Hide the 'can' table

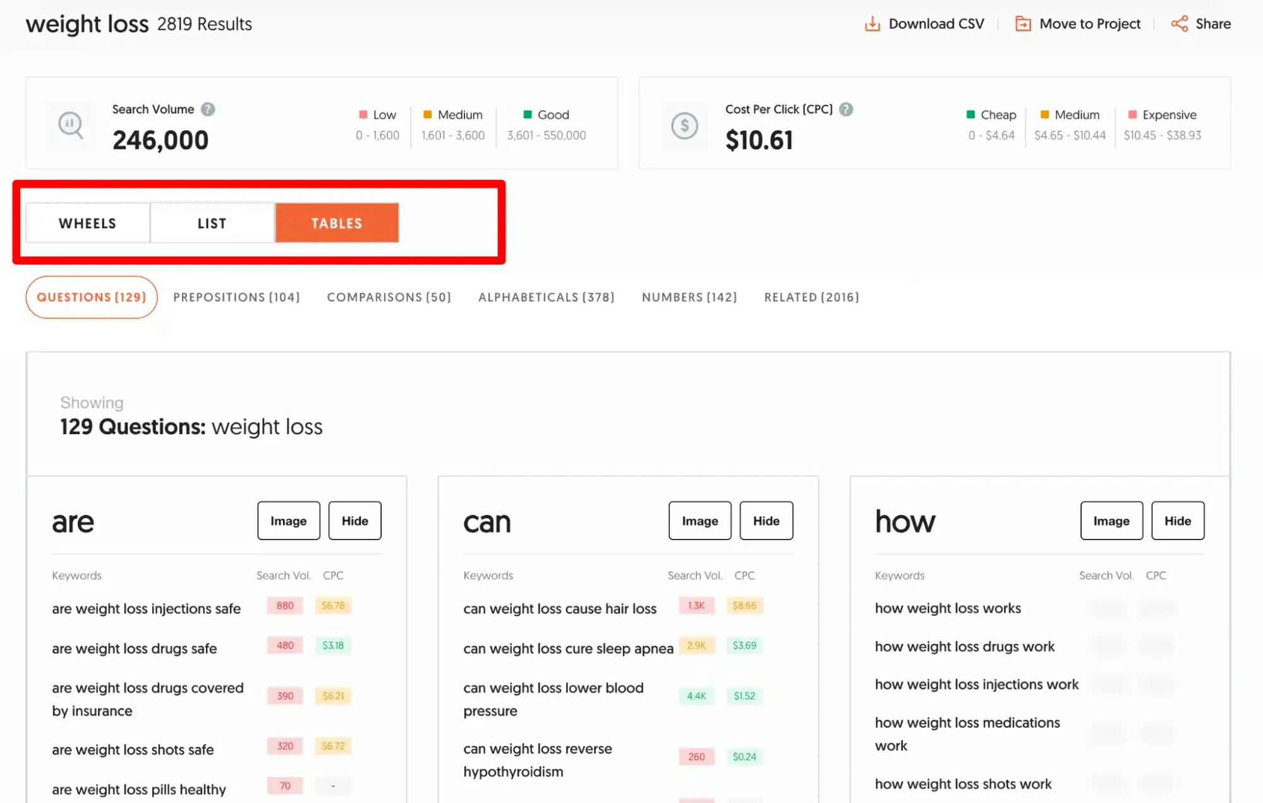(x=766, y=521)
